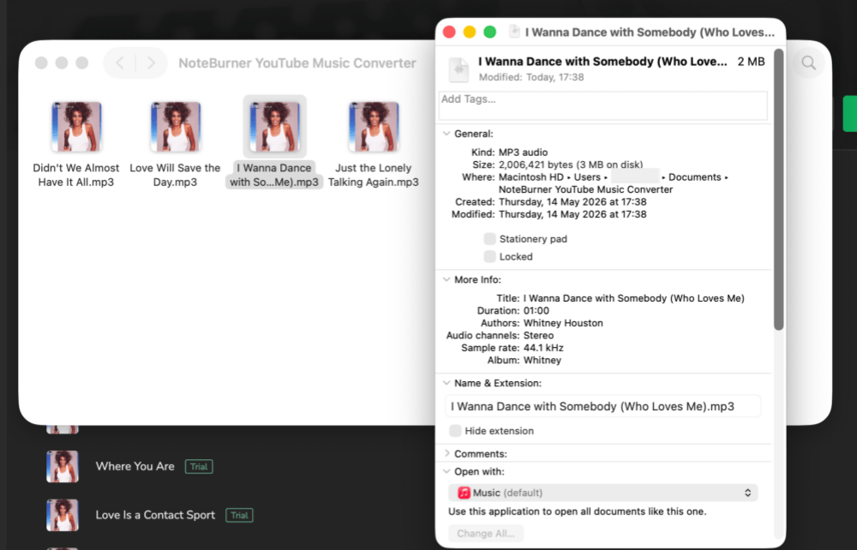
Task: Close the Info window with red button
Action: (x=449, y=32)
